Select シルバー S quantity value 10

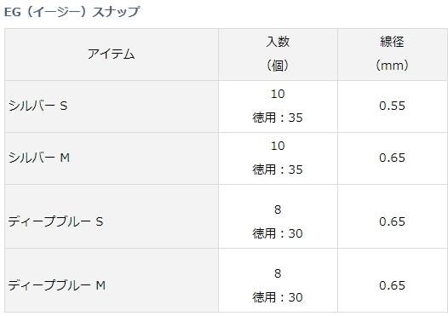(x=278, y=94)
